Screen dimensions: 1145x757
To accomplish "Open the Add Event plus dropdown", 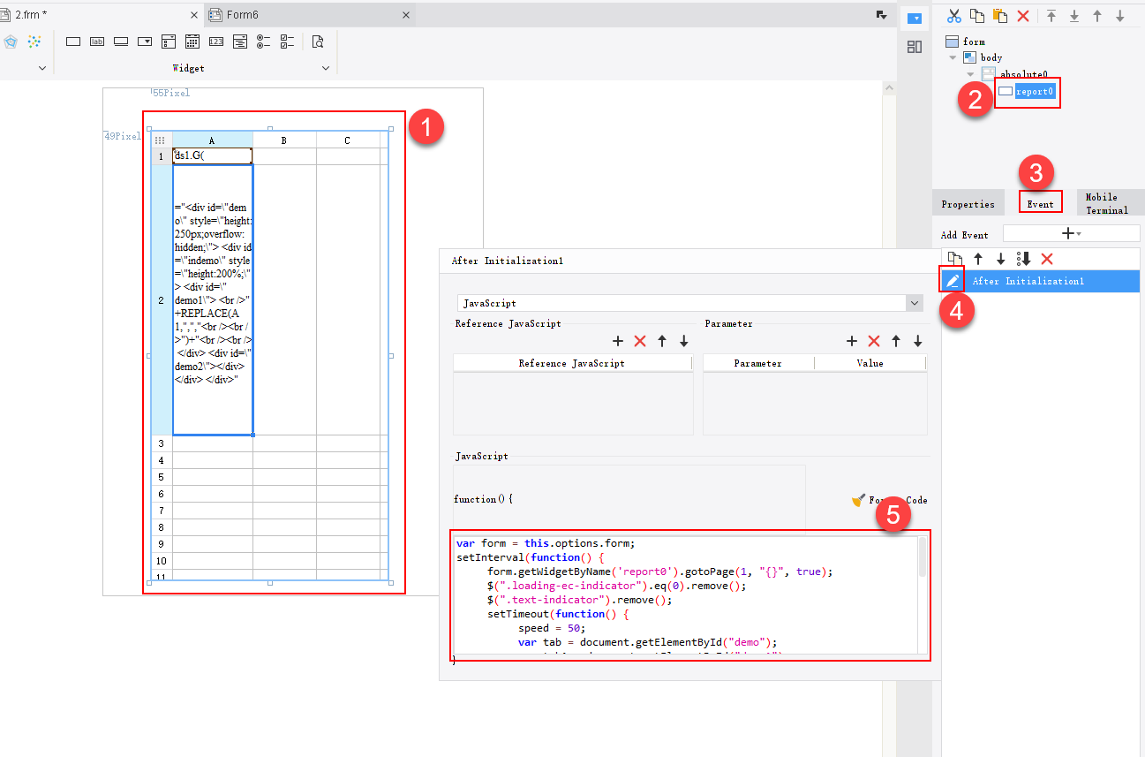I will point(1068,234).
